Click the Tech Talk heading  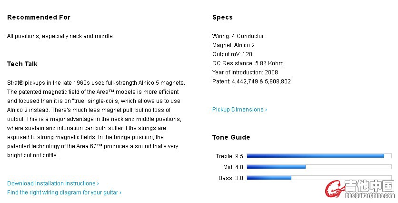coord(22,64)
